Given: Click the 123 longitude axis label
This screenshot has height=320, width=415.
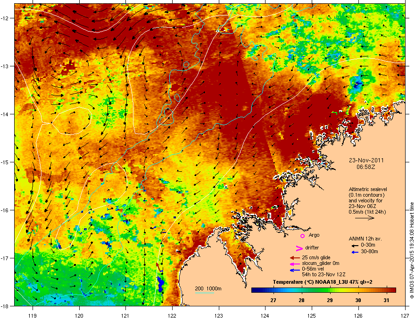Looking at the screenshot, I should coord(219,315).
